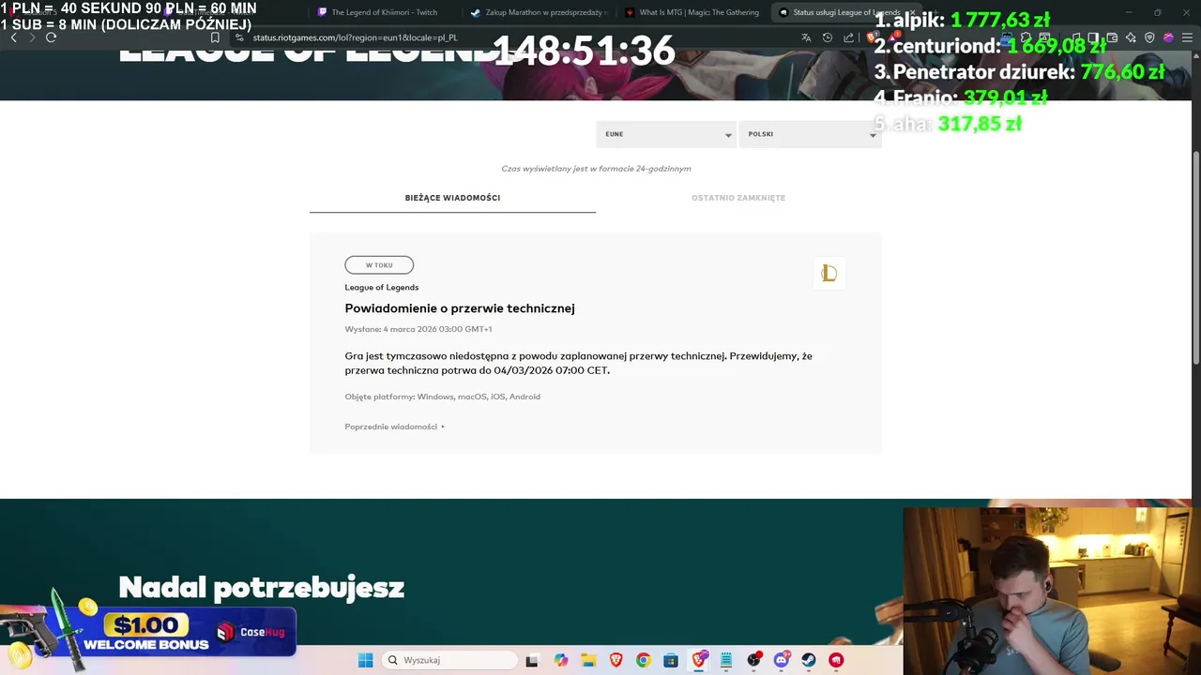Open the red app at taskbar end

[836, 660]
